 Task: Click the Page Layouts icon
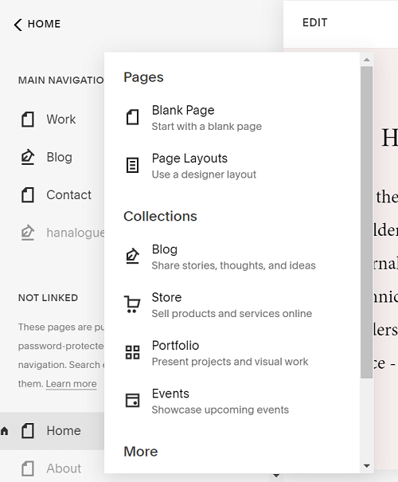133,166
